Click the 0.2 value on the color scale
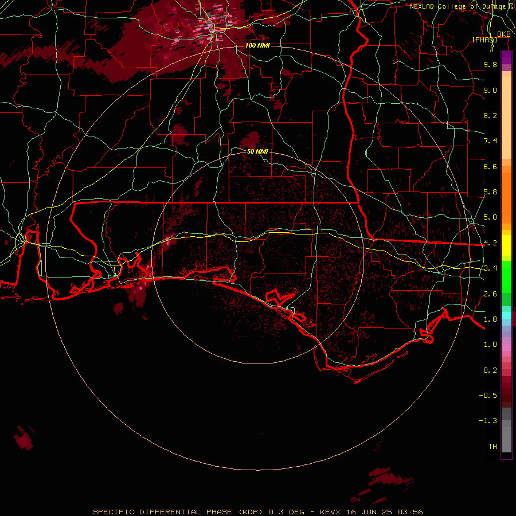 point(490,370)
